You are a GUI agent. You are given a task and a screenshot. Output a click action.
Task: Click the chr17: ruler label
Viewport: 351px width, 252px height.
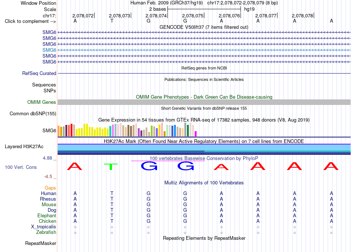49,16
